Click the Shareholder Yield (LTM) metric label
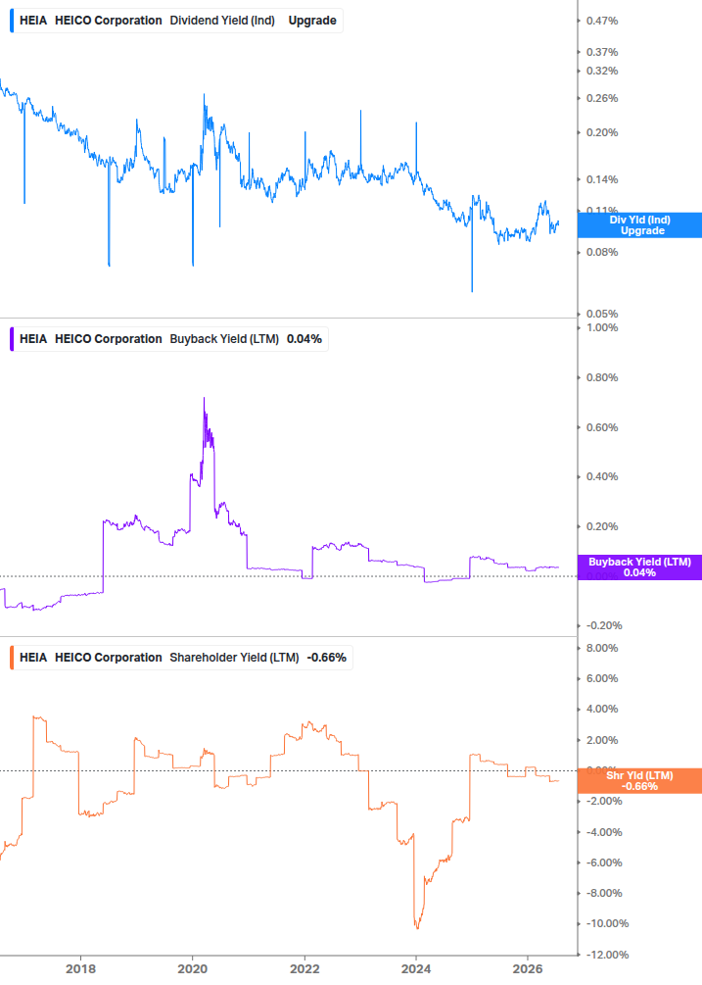 [234, 658]
